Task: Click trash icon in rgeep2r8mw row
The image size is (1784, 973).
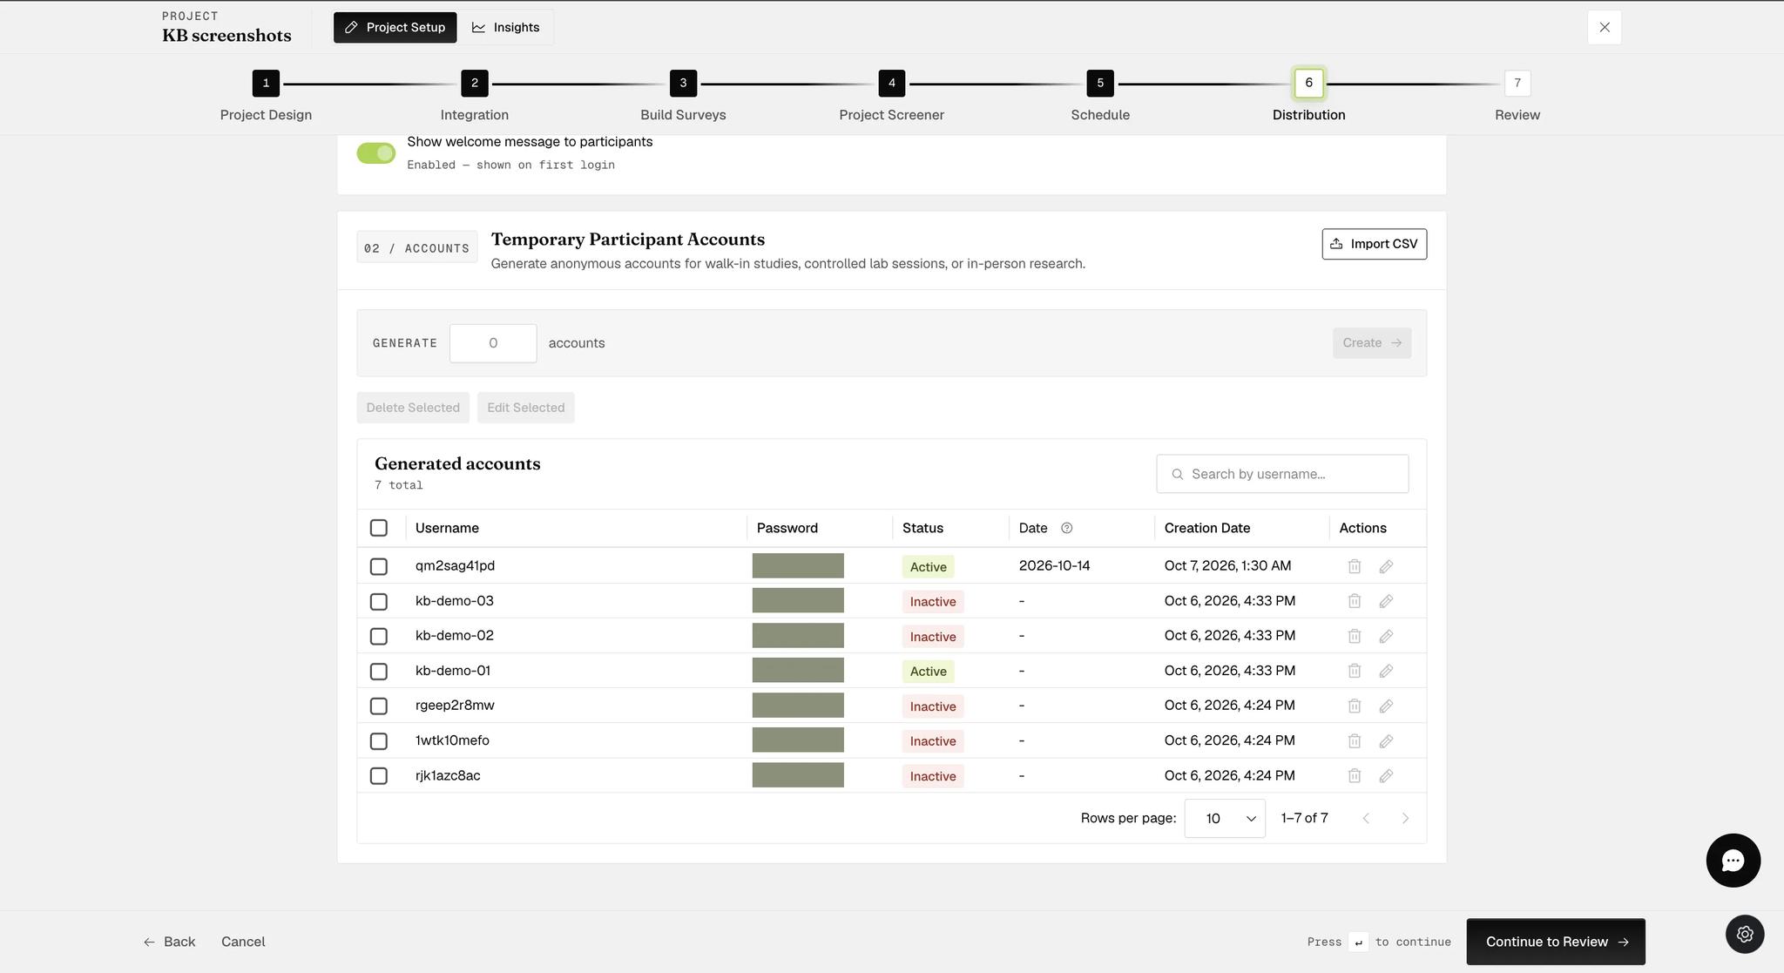Action: (x=1354, y=706)
